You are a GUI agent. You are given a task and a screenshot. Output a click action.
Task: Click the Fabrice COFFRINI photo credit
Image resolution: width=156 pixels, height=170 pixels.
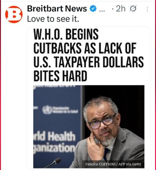(113, 164)
